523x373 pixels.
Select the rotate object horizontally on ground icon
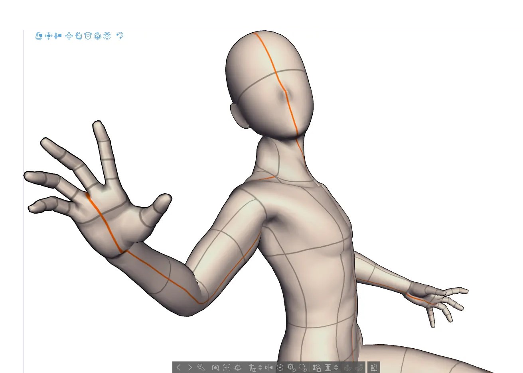click(x=98, y=36)
